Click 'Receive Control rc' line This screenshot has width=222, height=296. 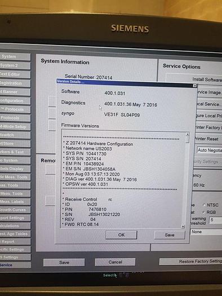(x=88, y=200)
